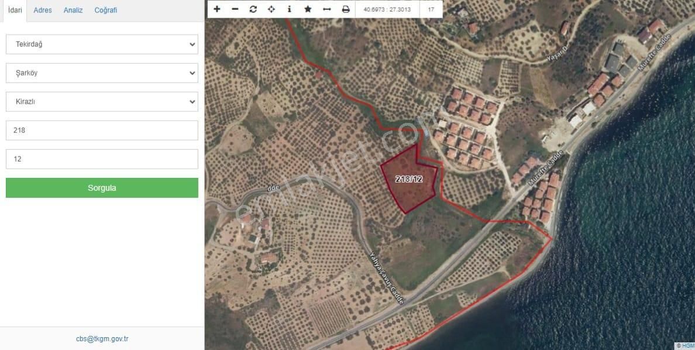Click the Sorgula query button
The height and width of the screenshot is (350, 695).
102,187
